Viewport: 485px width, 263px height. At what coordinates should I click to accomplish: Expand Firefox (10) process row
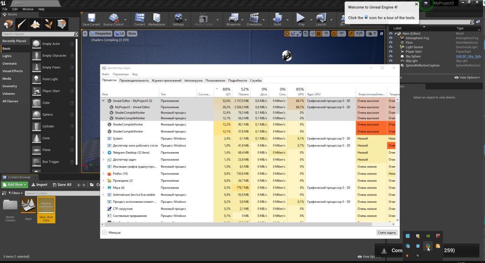[x=103, y=174]
